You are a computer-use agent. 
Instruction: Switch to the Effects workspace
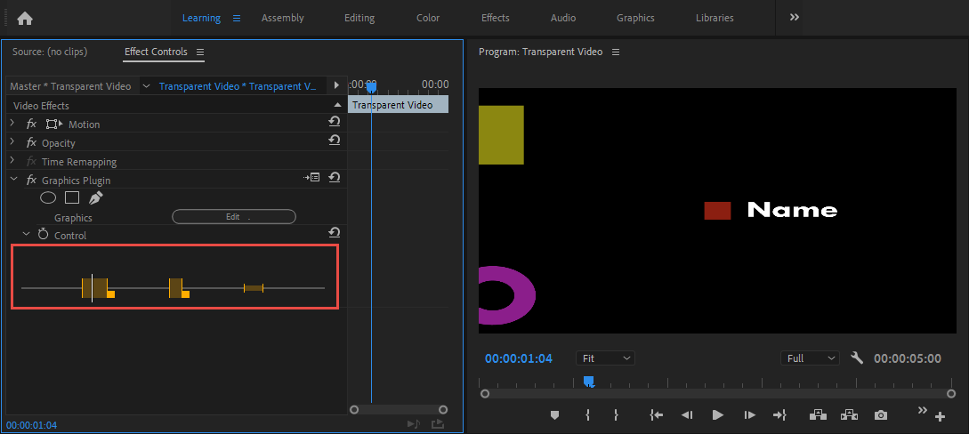496,18
